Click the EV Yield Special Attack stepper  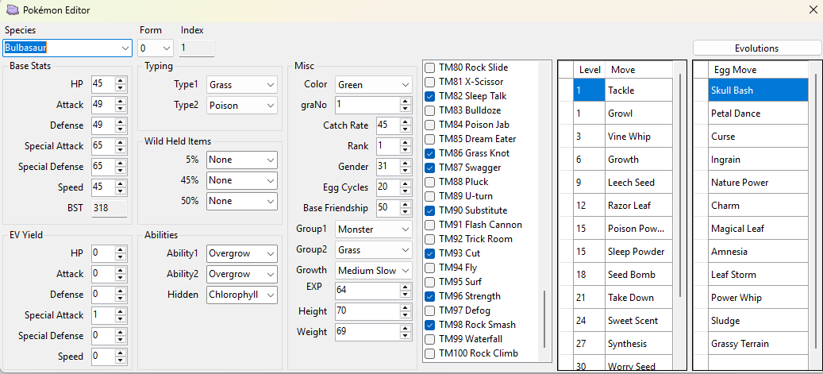121,315
